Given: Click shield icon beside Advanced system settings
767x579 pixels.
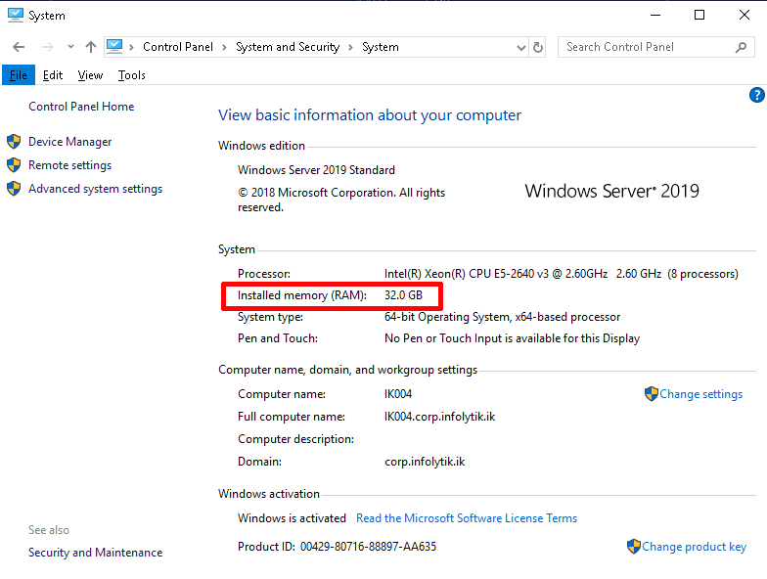Looking at the screenshot, I should (14, 189).
